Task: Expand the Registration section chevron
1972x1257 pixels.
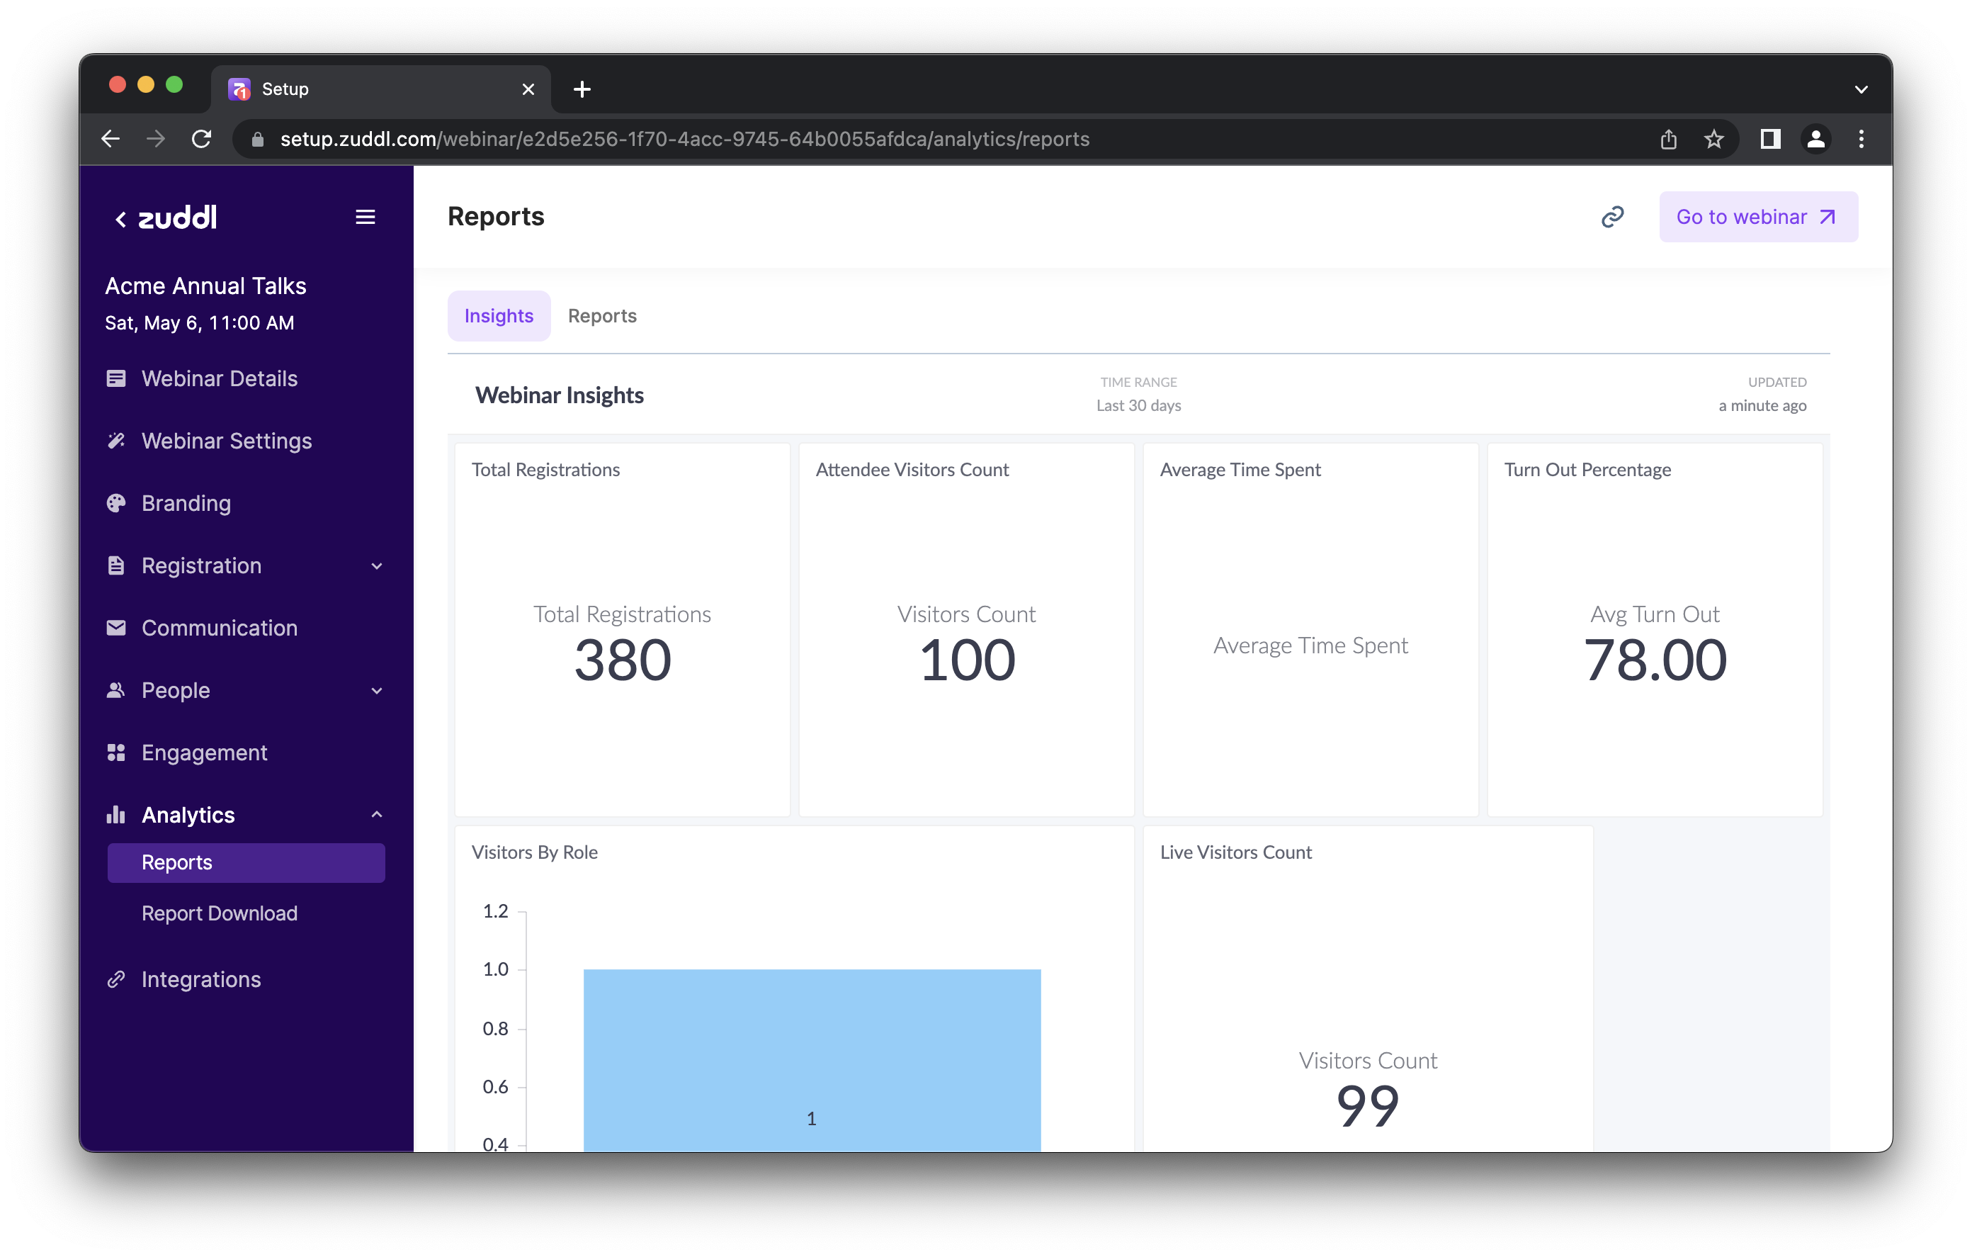Action: tap(377, 566)
